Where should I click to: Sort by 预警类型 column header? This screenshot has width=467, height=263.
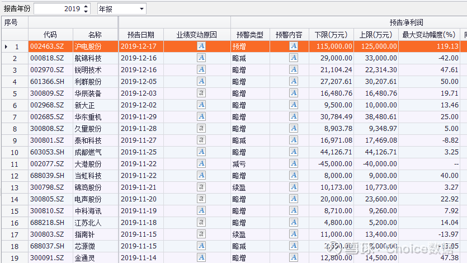[x=250, y=35]
